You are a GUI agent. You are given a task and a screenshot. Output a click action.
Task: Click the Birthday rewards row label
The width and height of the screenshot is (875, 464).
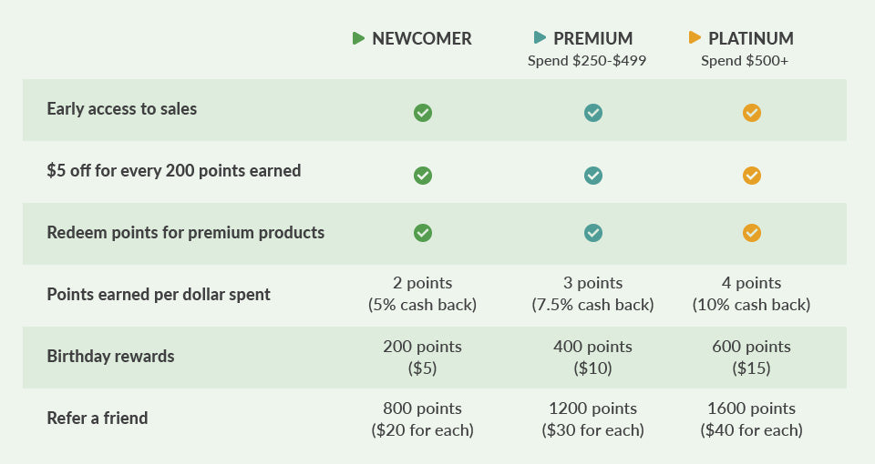[110, 357]
